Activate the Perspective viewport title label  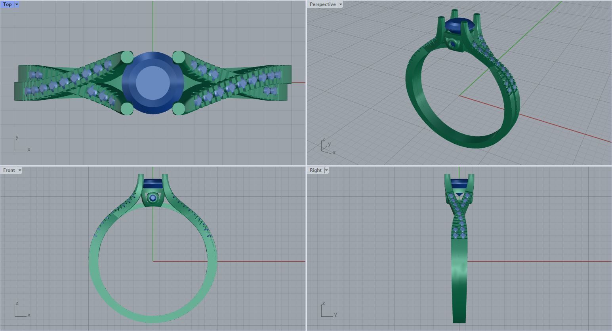click(x=322, y=4)
